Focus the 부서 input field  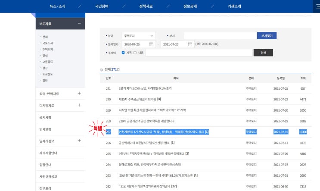pyautogui.click(x=220, y=36)
